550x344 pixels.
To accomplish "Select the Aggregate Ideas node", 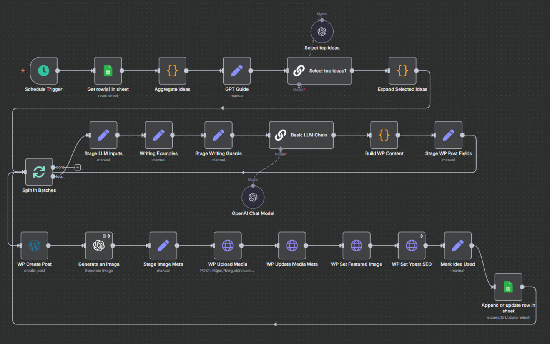I will tap(172, 71).
